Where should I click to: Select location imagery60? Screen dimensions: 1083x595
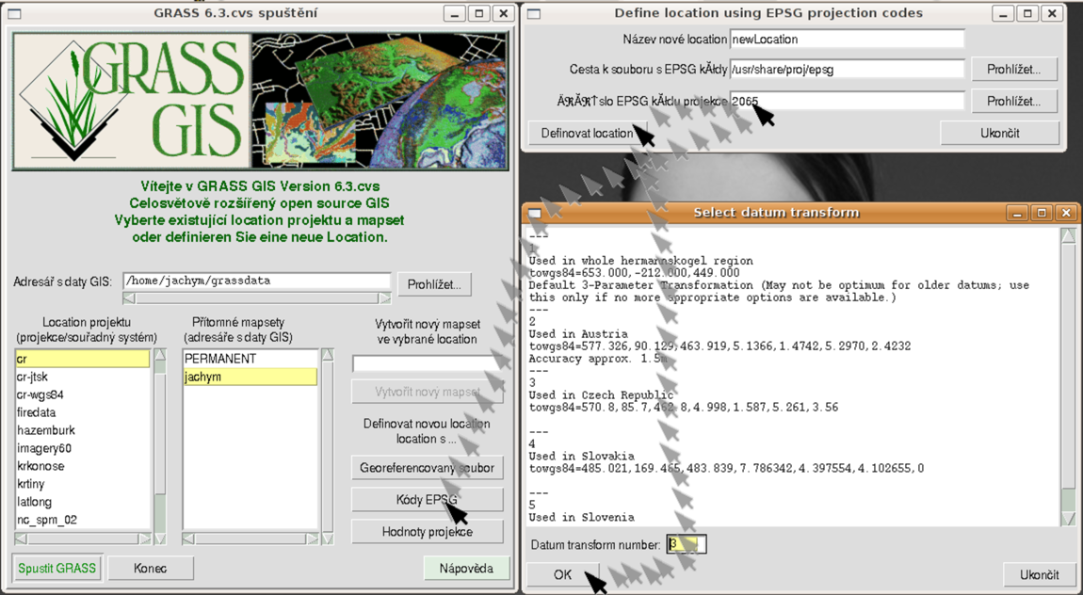pyautogui.click(x=82, y=448)
